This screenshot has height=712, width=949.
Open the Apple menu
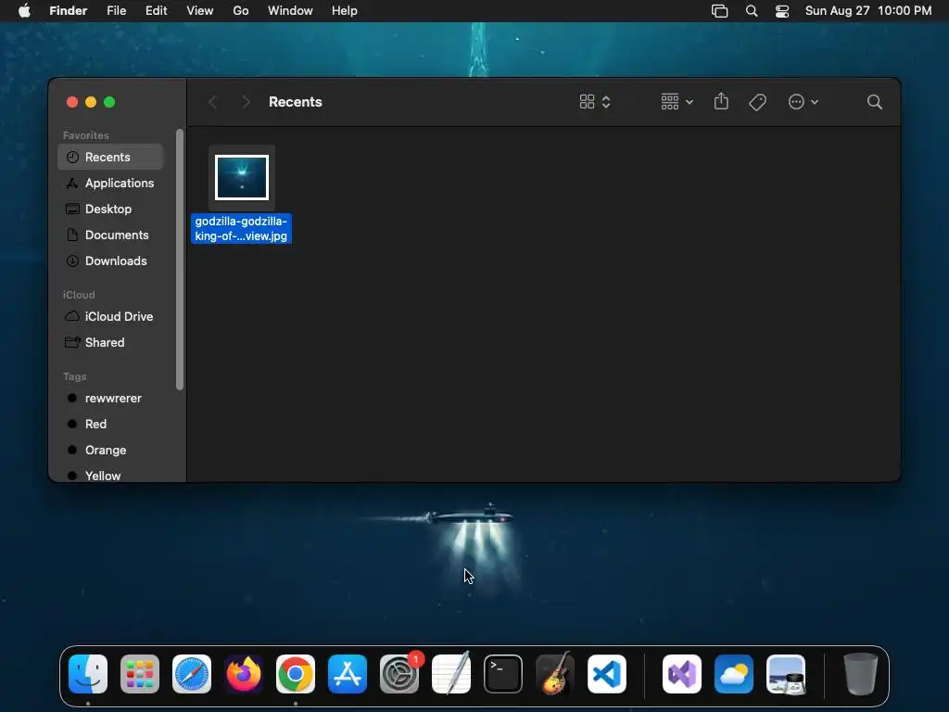(24, 11)
